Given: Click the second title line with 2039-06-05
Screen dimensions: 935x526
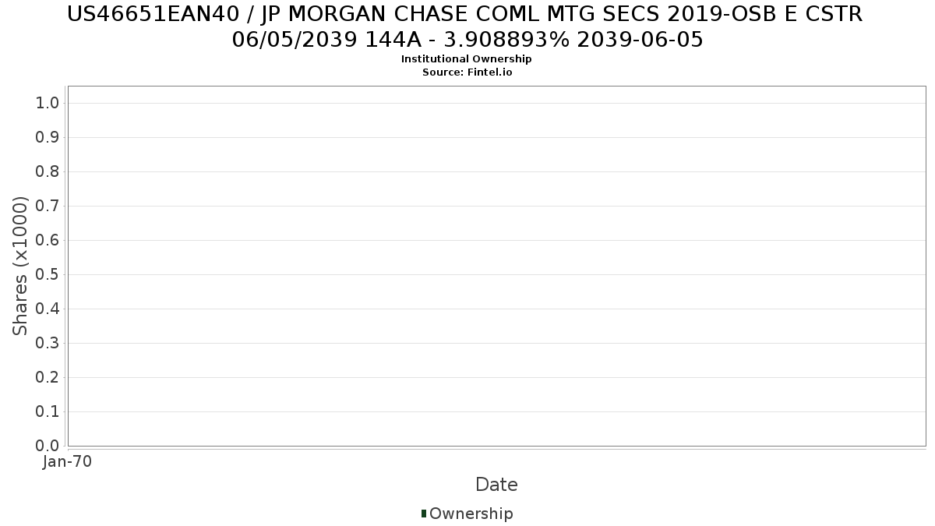Looking at the screenshot, I should tap(467, 40).
